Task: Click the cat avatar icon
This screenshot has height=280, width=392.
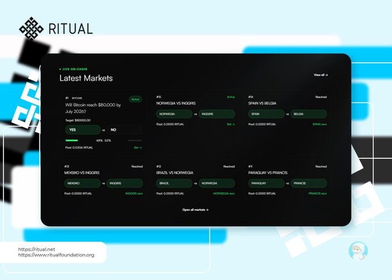Action: pyautogui.click(x=358, y=251)
